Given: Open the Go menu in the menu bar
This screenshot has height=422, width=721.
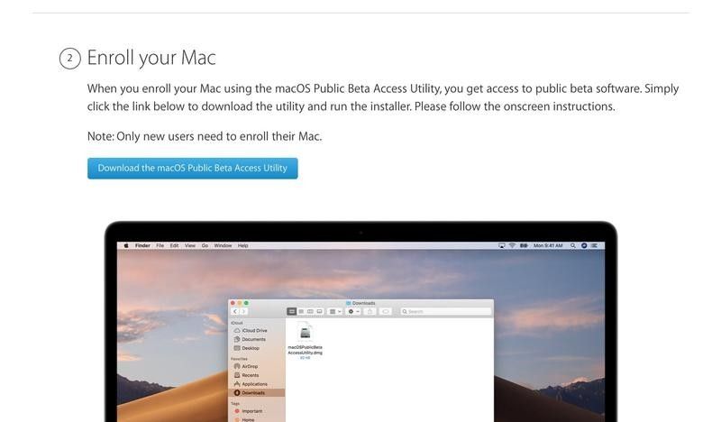Looking at the screenshot, I should coord(205,246).
